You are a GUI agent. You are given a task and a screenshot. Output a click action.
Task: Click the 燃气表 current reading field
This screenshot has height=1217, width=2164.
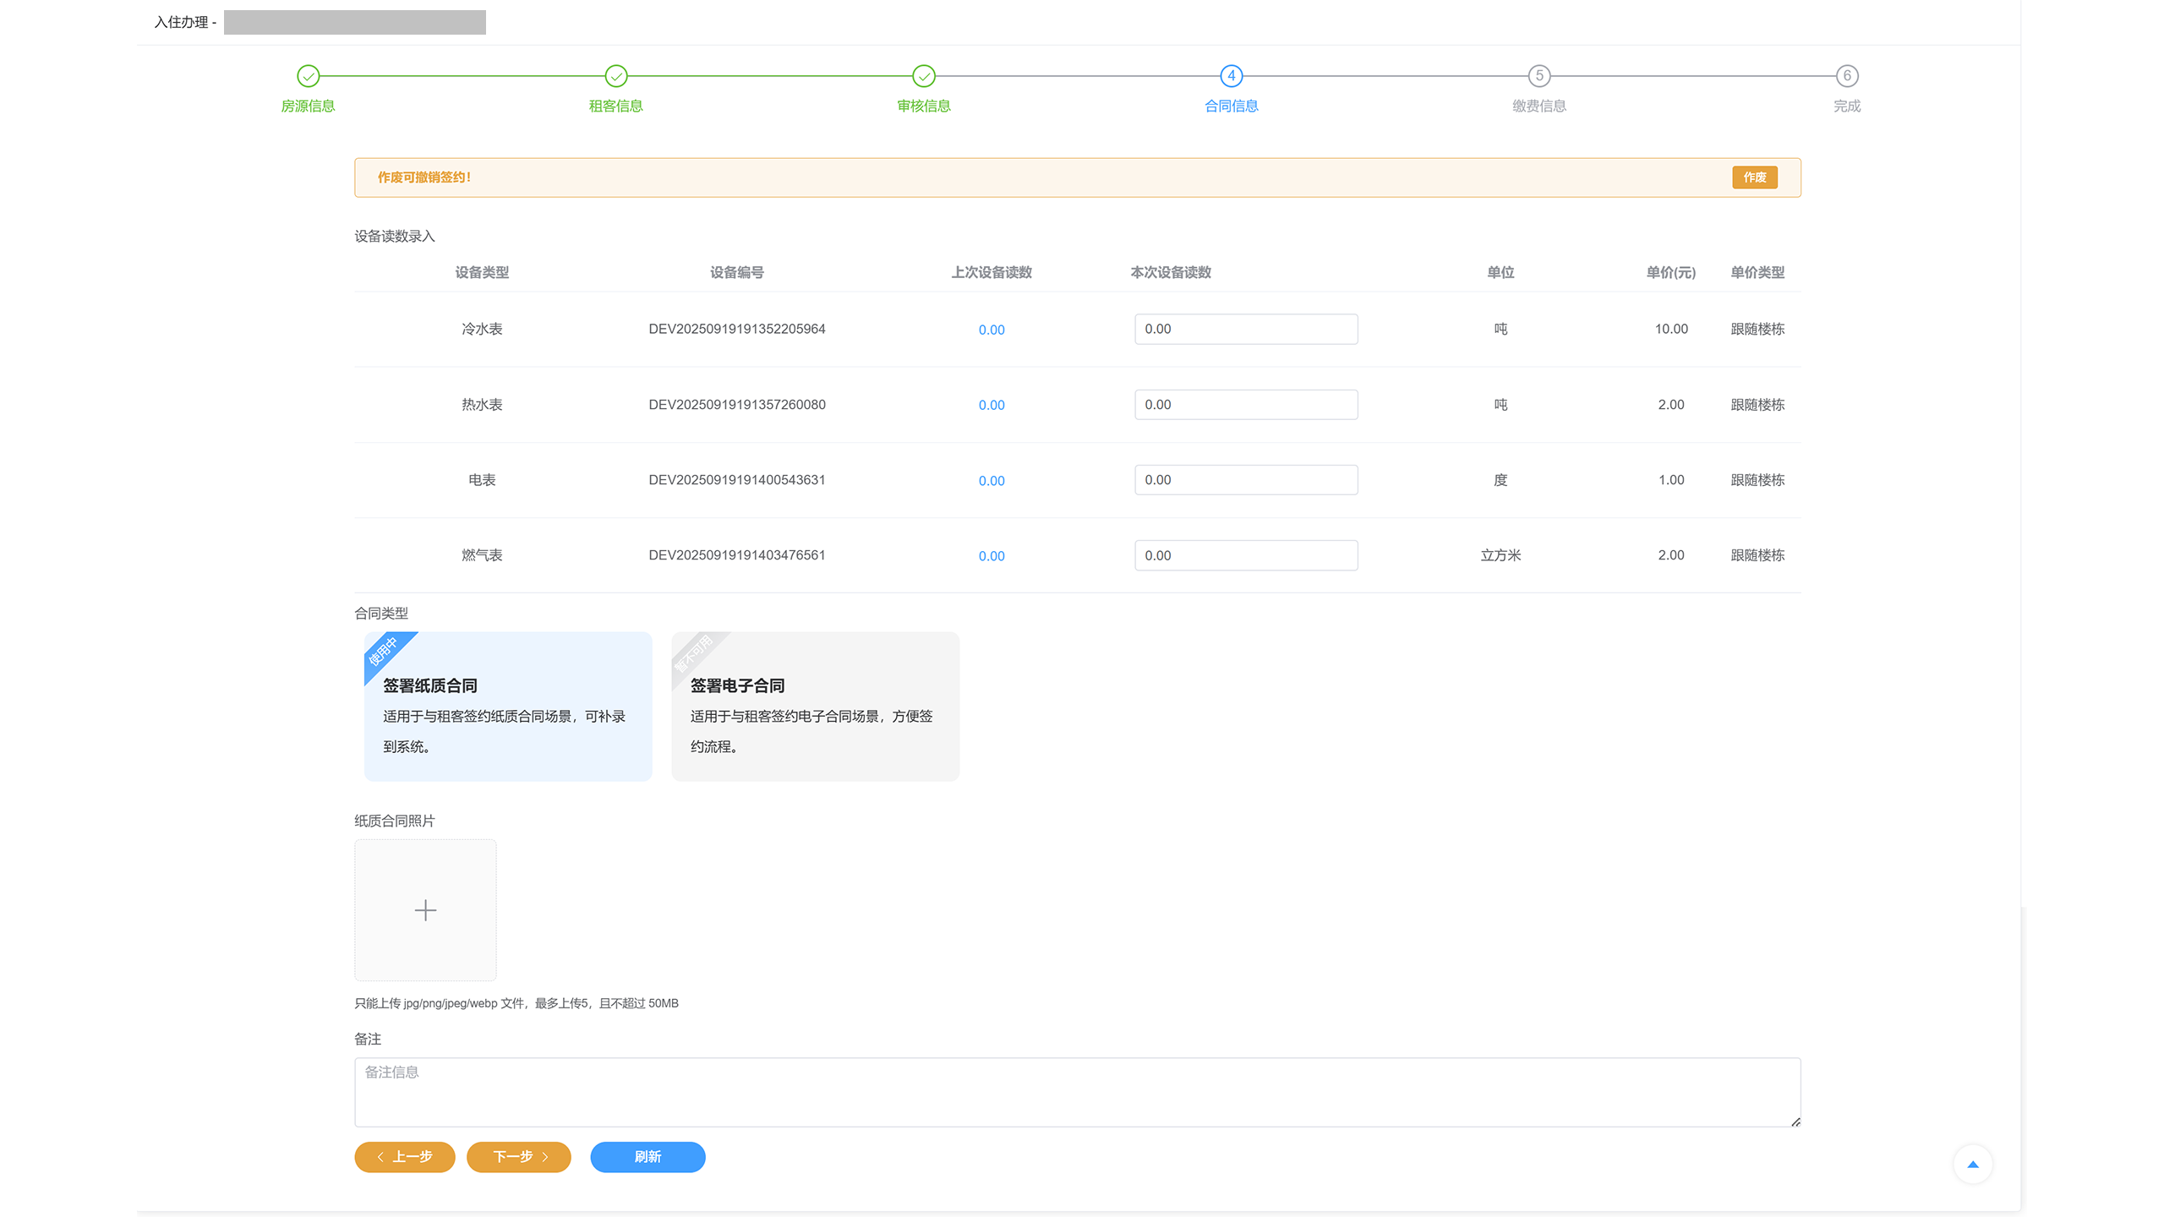click(1246, 555)
